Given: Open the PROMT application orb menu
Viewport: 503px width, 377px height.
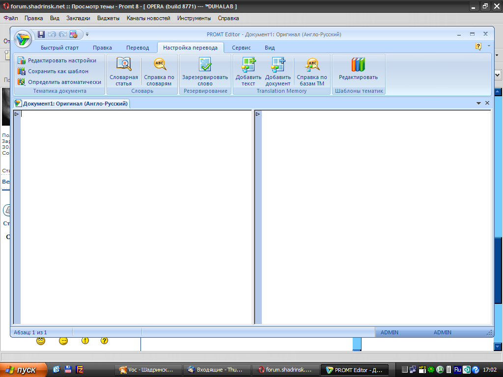Looking at the screenshot, I should tap(23, 39).
